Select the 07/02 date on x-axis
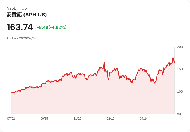This screenshot has width=190, height=132. [x=11, y=119]
